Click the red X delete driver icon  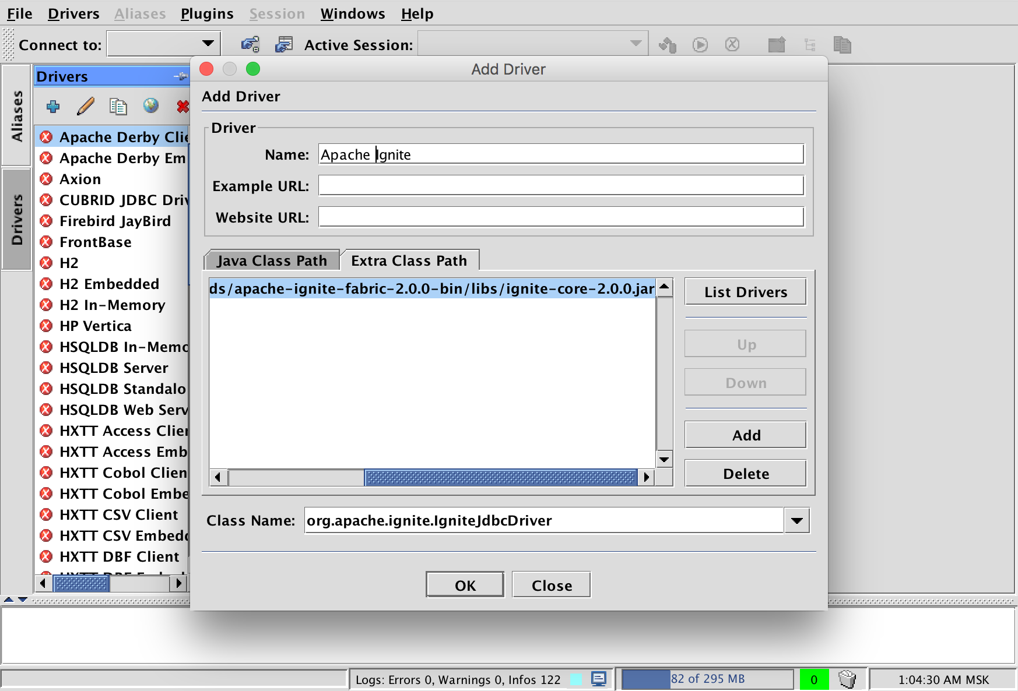[183, 106]
